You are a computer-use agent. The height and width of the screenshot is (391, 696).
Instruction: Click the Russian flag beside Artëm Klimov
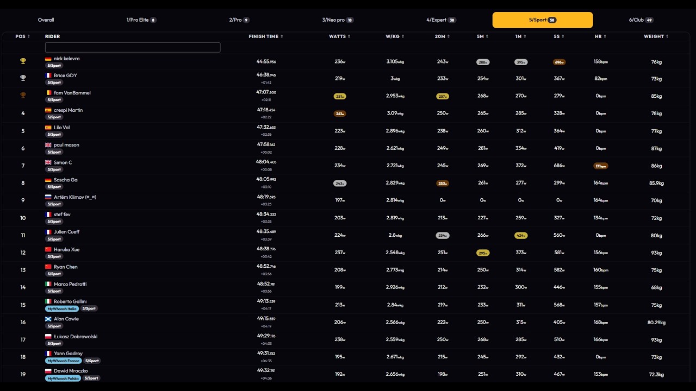pos(48,197)
